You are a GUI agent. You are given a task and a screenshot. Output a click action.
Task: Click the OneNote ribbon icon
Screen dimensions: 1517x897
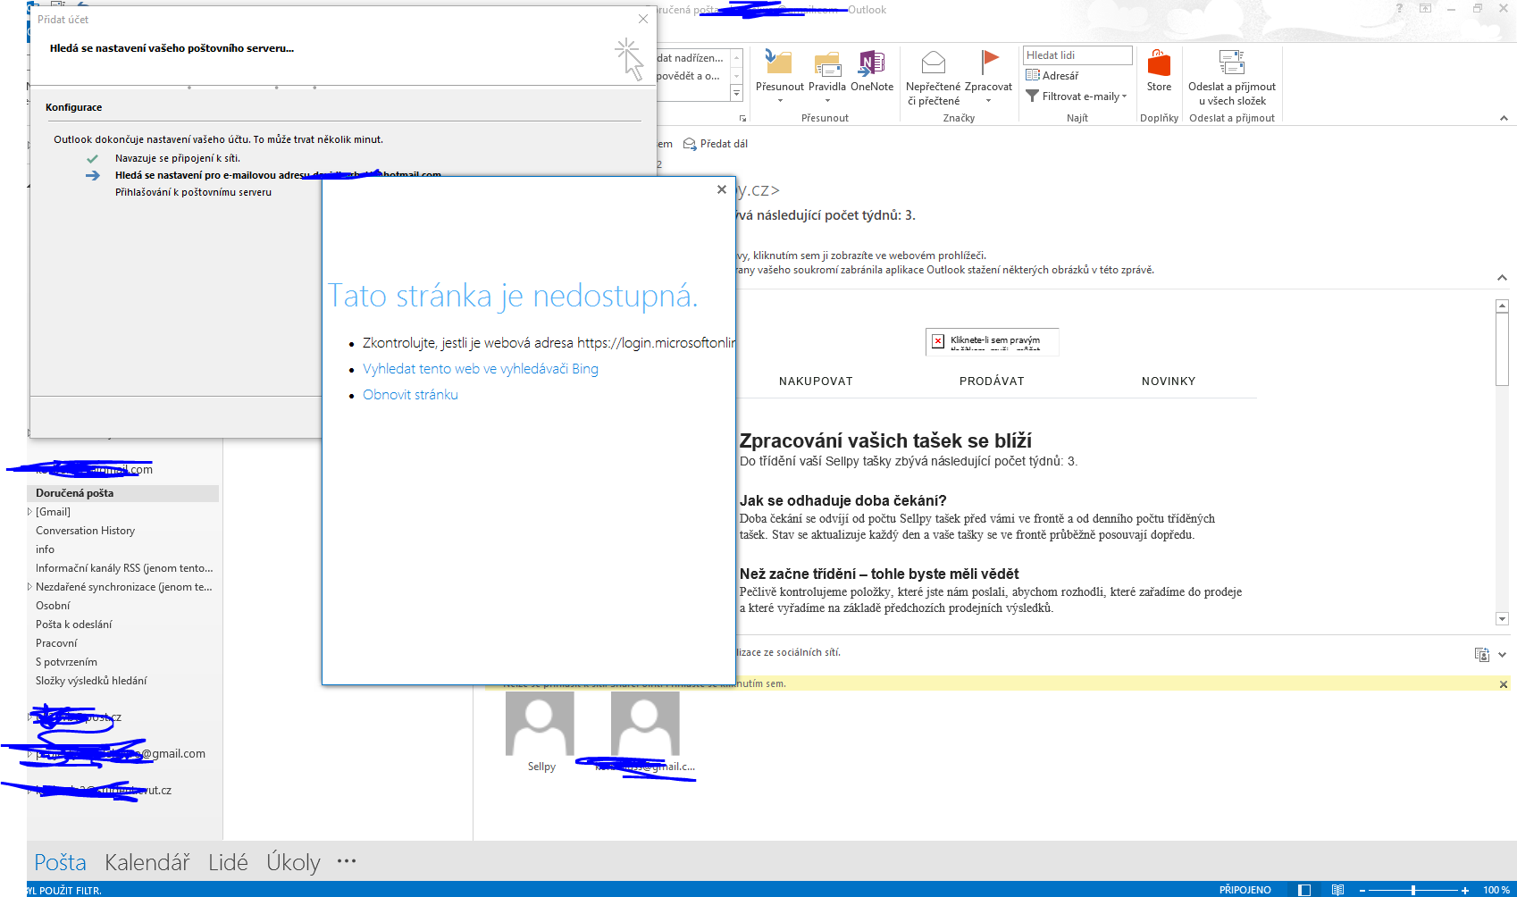(871, 63)
